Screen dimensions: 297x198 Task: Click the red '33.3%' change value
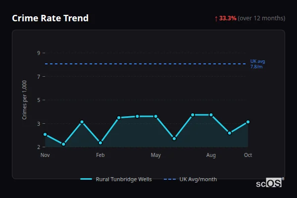[228, 18]
